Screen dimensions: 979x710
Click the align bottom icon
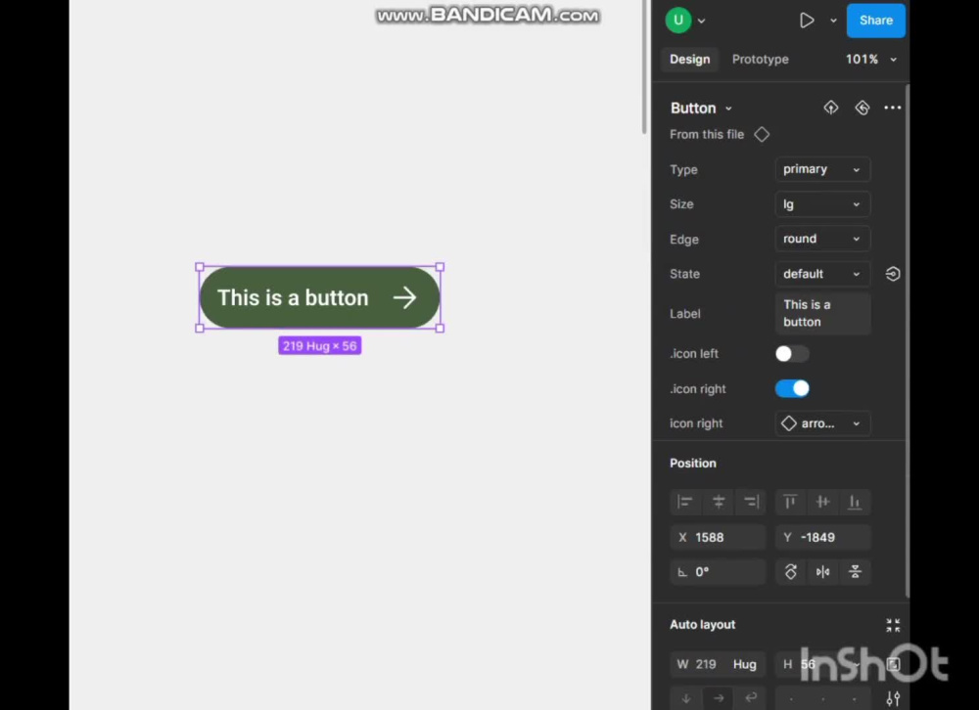pos(855,503)
